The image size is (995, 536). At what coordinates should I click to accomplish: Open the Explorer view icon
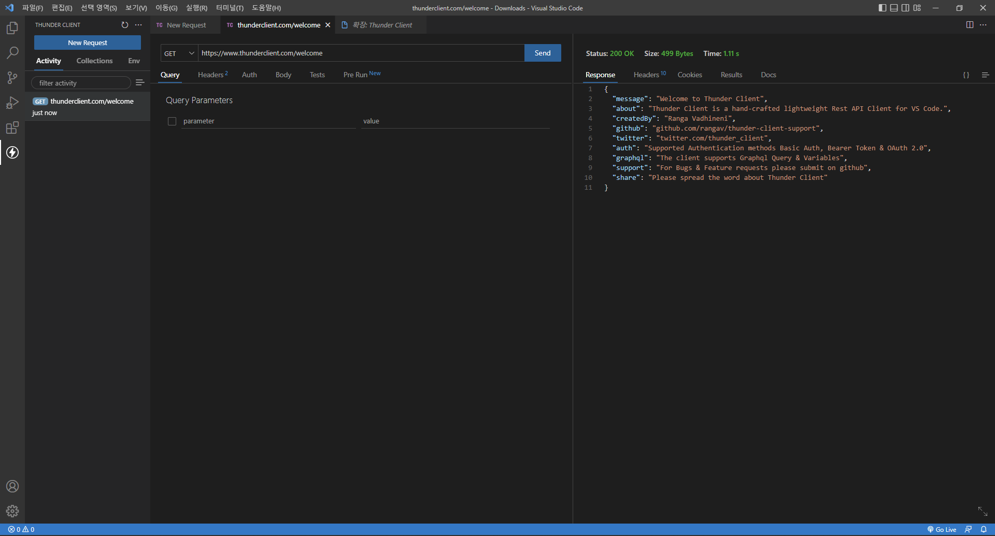12,28
